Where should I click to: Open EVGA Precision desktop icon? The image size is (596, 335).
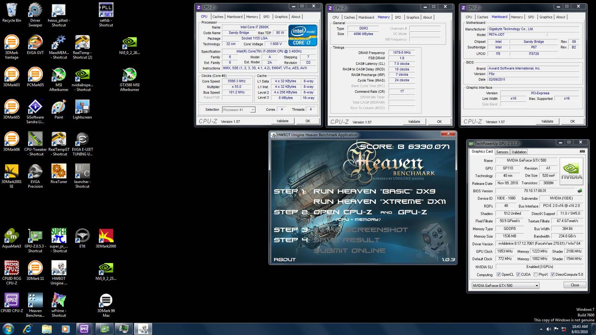(35, 176)
